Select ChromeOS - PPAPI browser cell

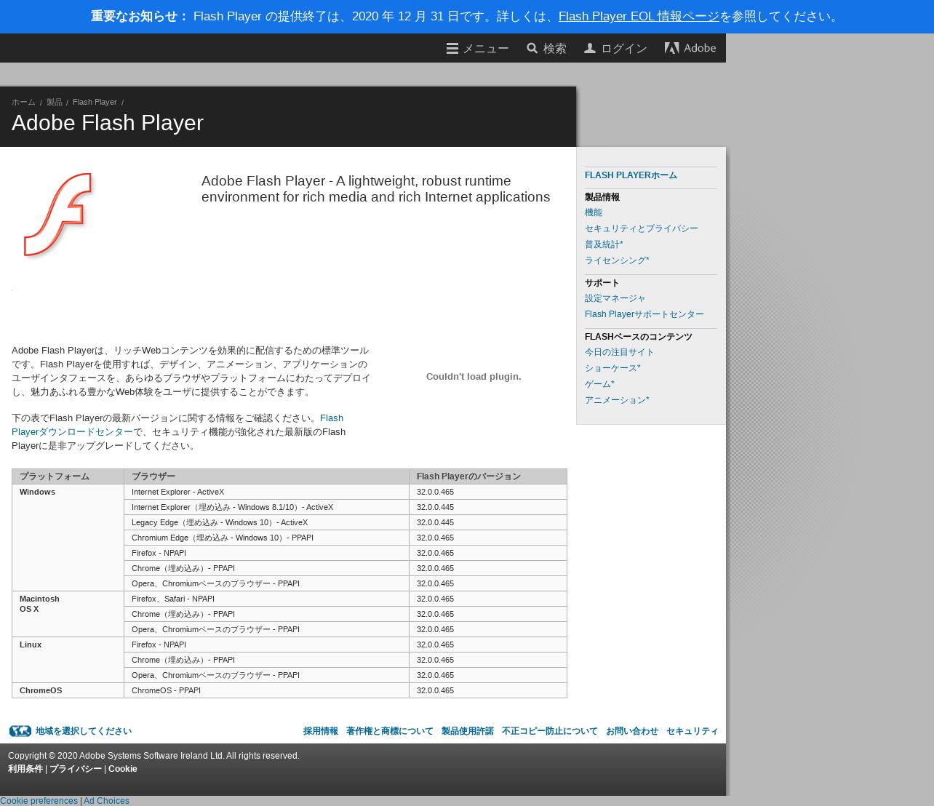[x=267, y=690]
